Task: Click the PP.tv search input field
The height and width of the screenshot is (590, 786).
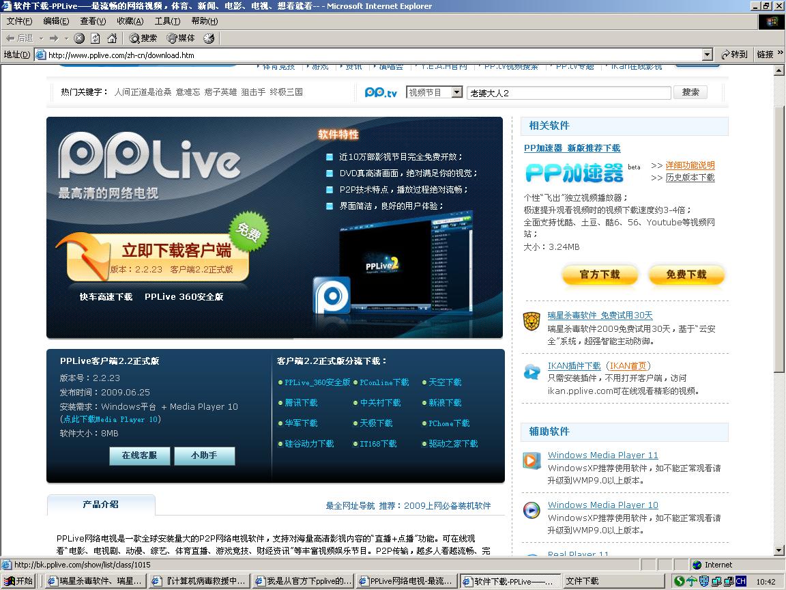Action: 569,93
